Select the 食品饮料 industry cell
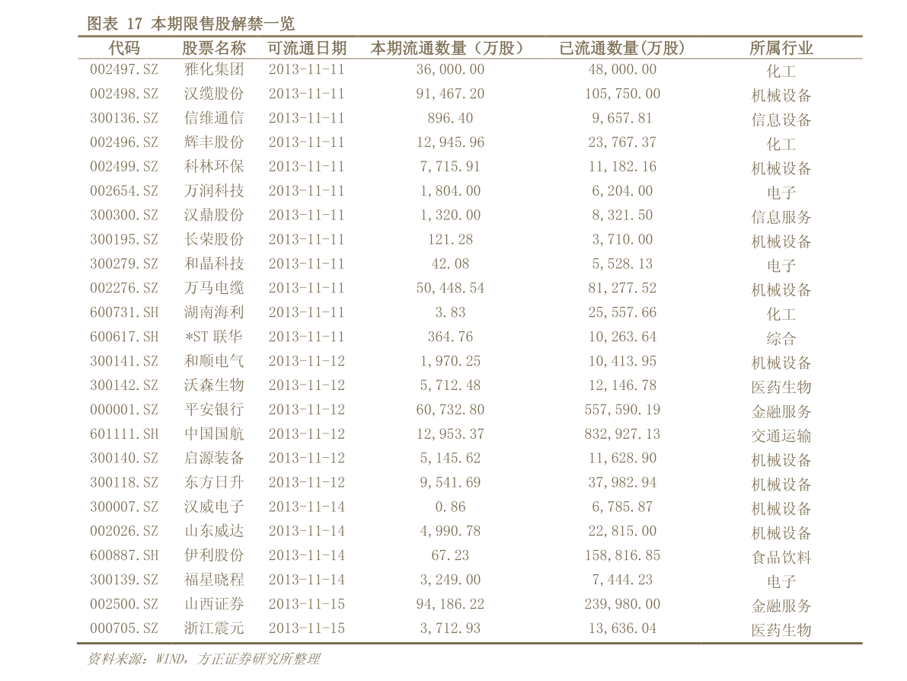The width and height of the screenshot is (907, 681). 781,557
